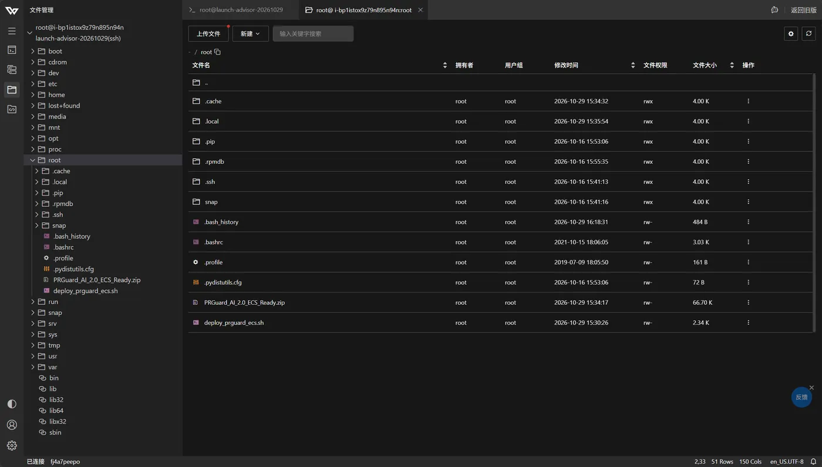The image size is (822, 467).
Task: Collapse the root folder in tree
Action: click(x=33, y=160)
